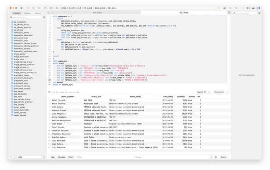The height and width of the screenshot is (170, 270).
Task: Click the settings icon beside field search
Action: point(259,13)
